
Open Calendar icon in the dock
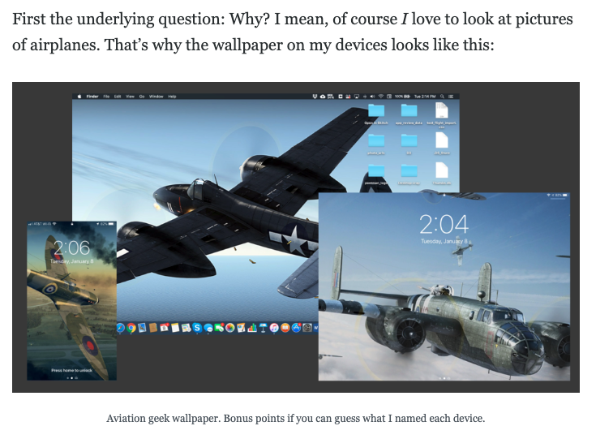164,328
